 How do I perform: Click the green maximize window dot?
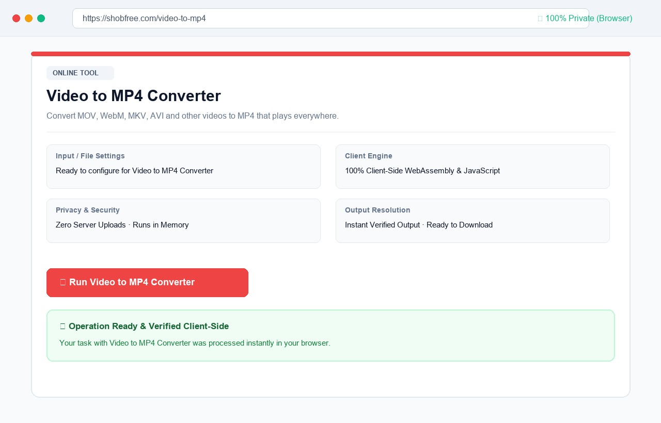pyautogui.click(x=41, y=19)
